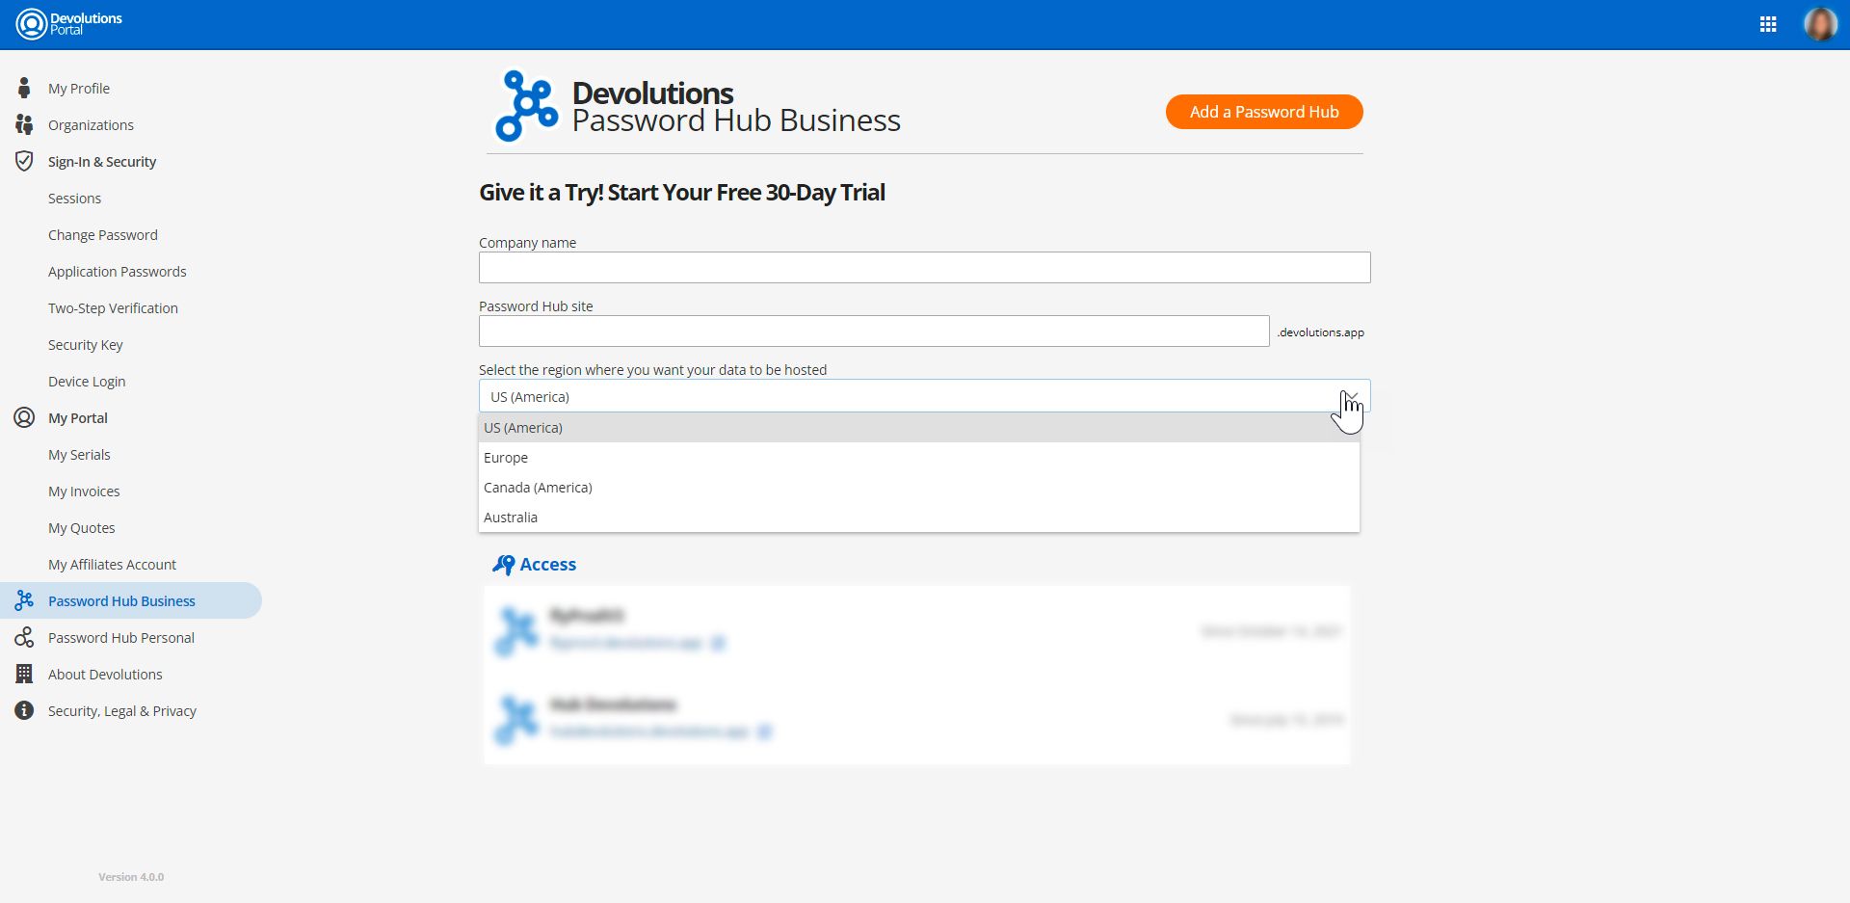Focus the Company name field
This screenshot has width=1850, height=903.
pyautogui.click(x=924, y=268)
